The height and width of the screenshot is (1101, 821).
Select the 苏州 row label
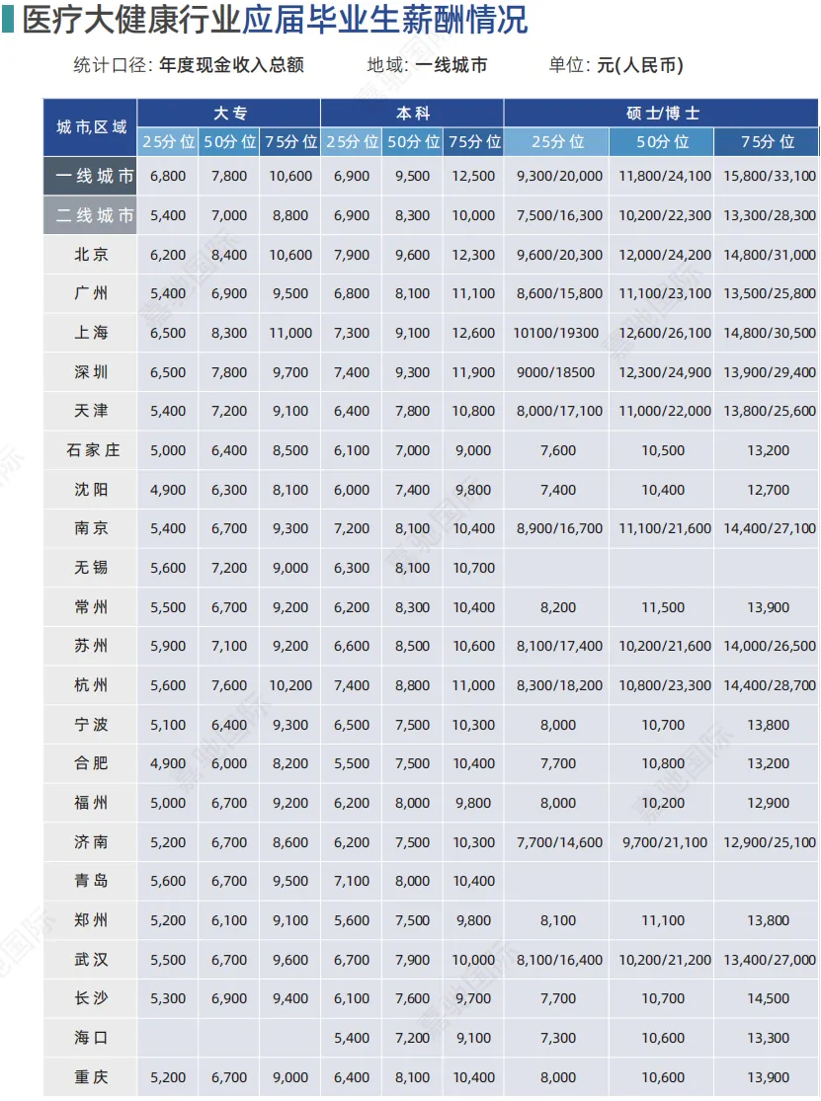pyautogui.click(x=91, y=645)
